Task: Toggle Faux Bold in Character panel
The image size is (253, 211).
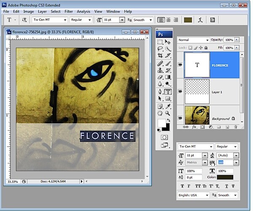Action: pyautogui.click(x=182, y=186)
